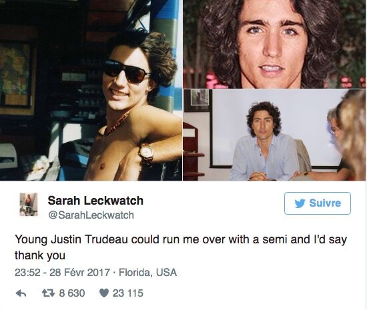
Task: Click the Twitter bird icon in Suivre button
Action: 300,203
